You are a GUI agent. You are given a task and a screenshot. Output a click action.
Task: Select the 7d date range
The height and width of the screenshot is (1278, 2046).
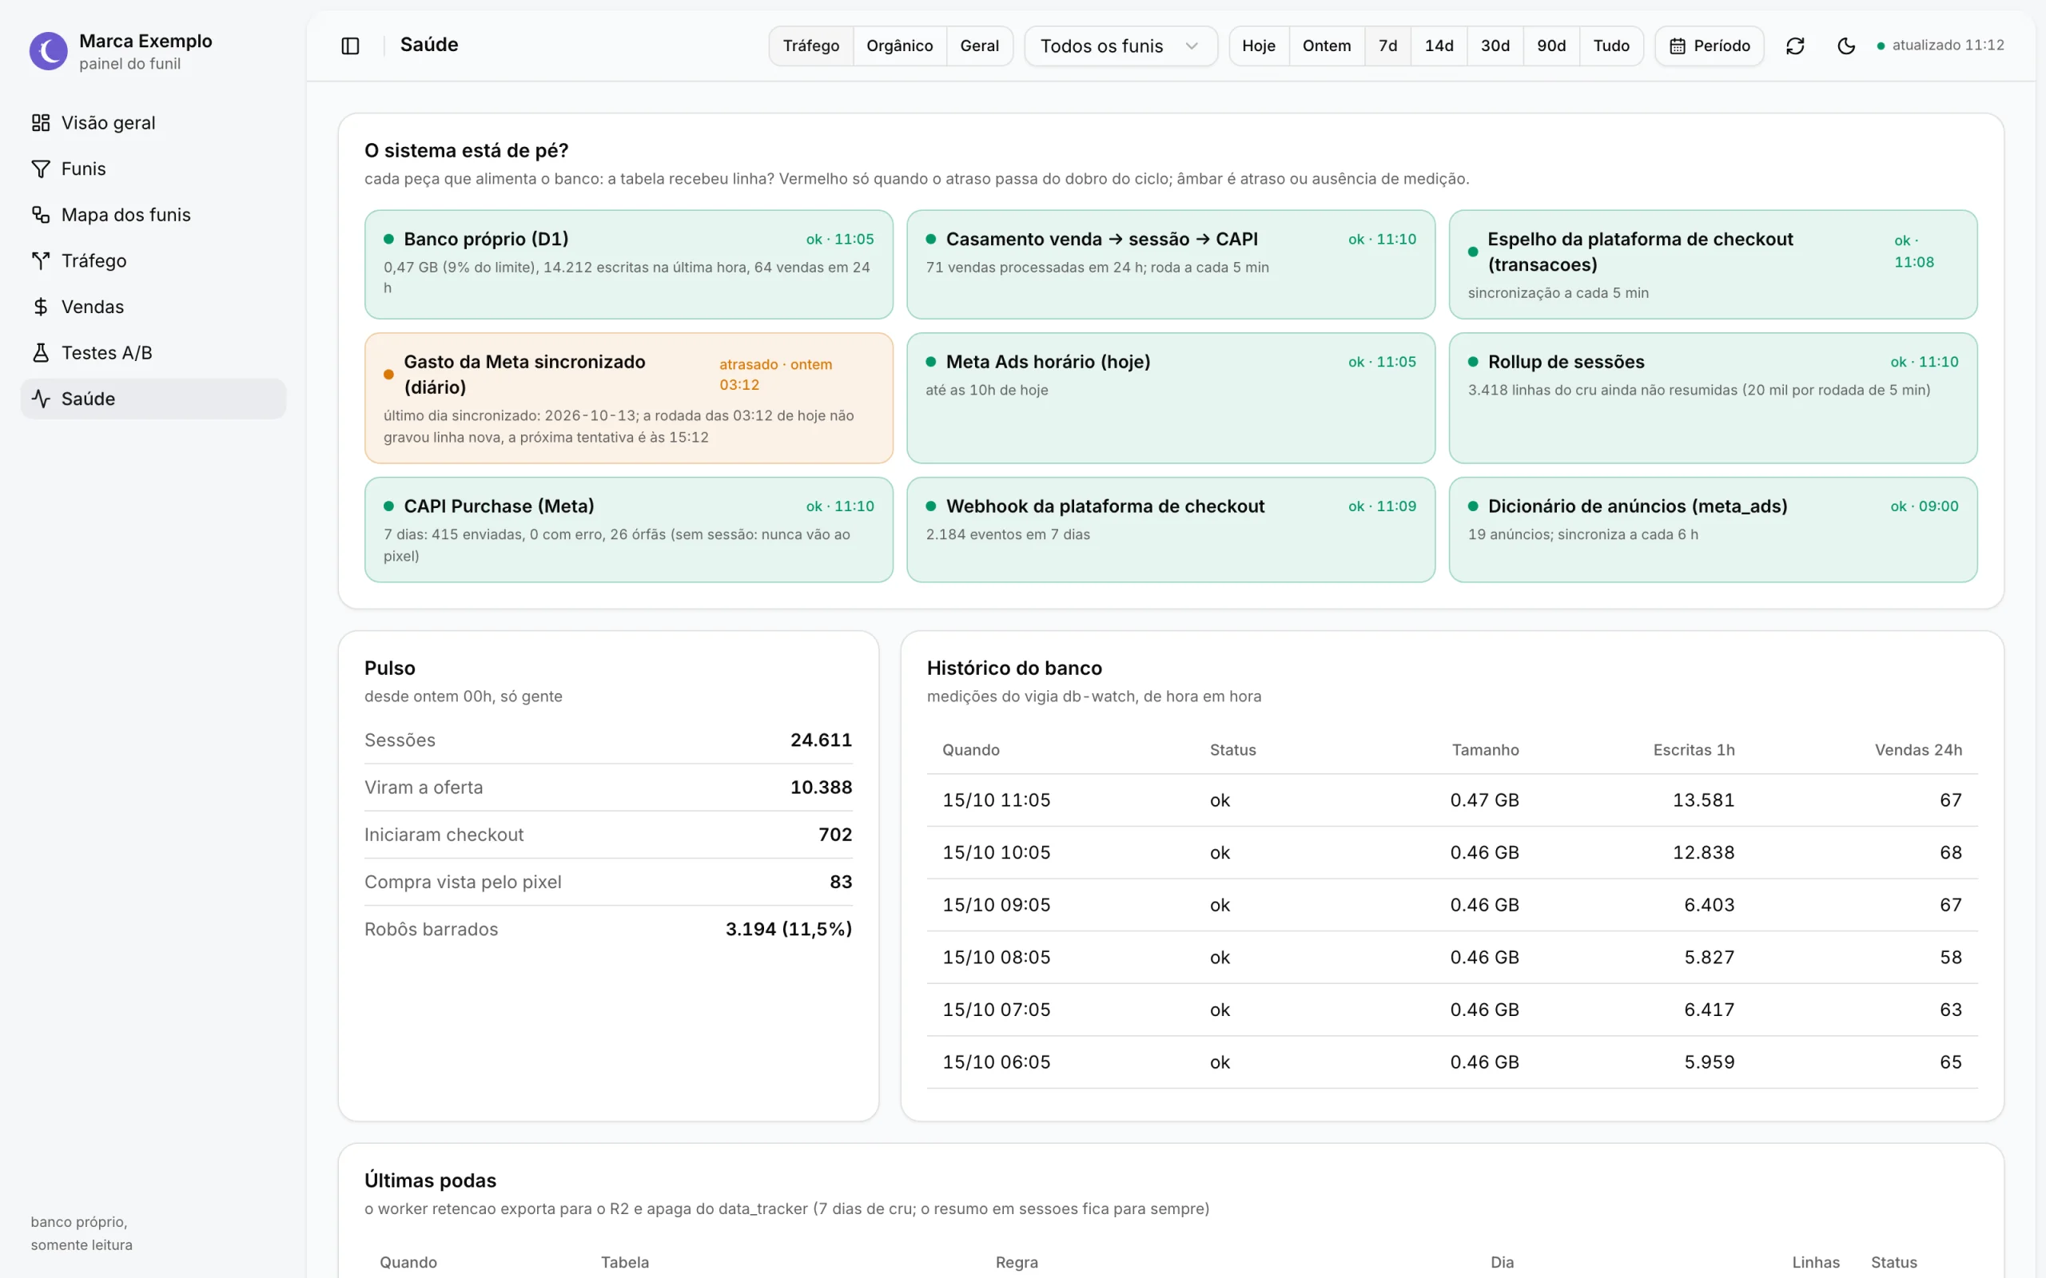coord(1387,46)
